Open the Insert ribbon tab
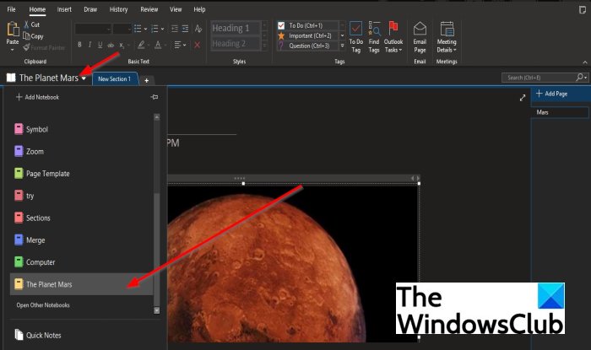Viewport: 591px width, 350px height. pyautogui.click(x=64, y=9)
